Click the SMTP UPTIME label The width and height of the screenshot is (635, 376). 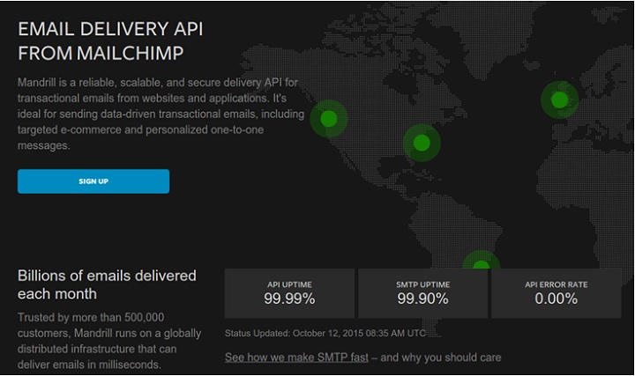click(422, 285)
